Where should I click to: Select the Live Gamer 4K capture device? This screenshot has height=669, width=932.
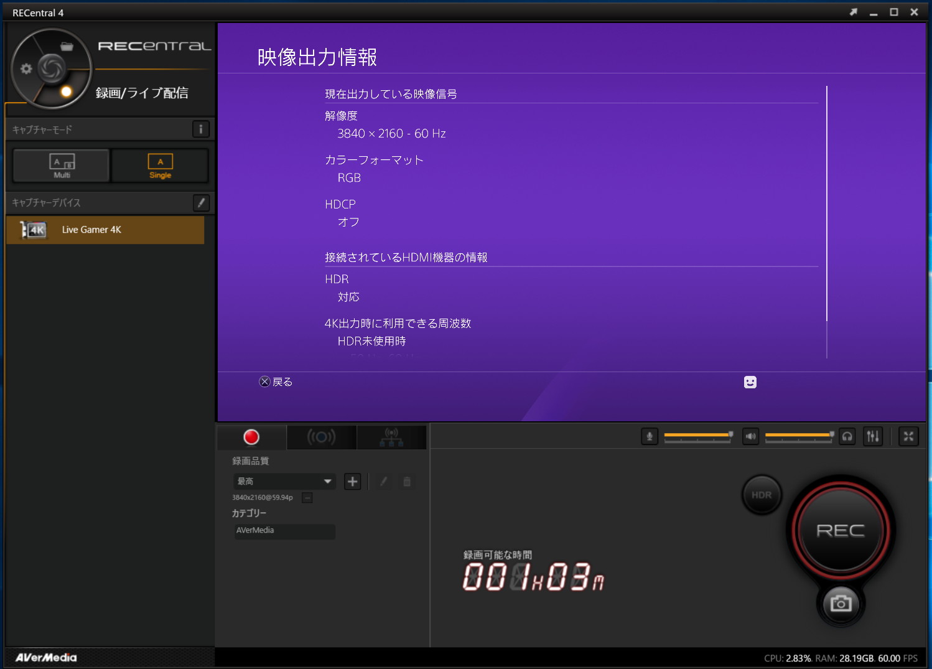105,230
